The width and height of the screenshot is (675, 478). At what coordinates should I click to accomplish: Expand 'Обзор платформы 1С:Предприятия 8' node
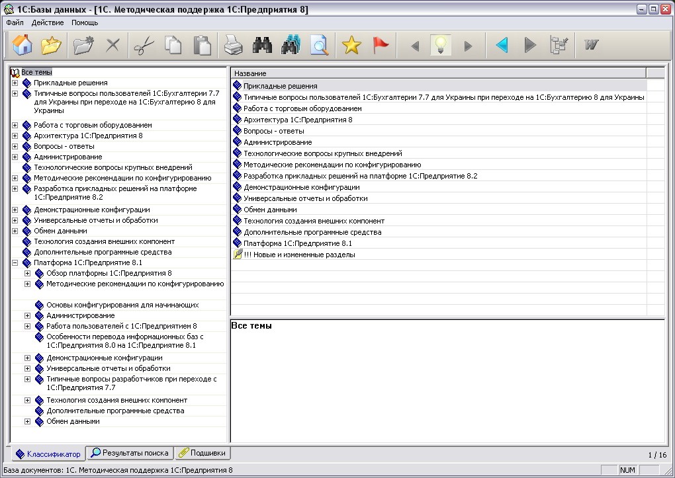pyautogui.click(x=27, y=273)
